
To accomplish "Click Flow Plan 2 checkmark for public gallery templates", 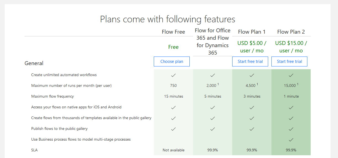I will pyautogui.click(x=291, y=118).
